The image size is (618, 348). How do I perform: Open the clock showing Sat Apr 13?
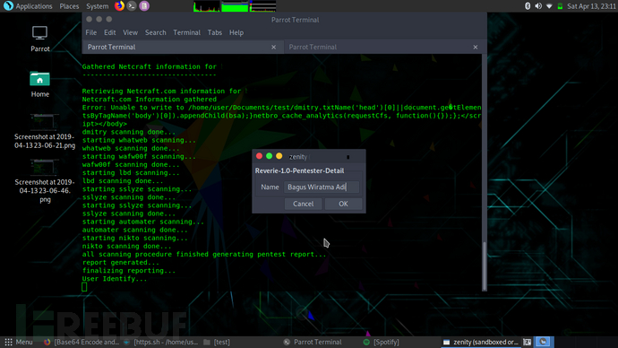(591, 6)
